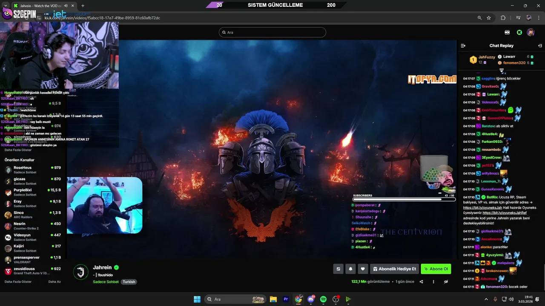Click the green Abone Ol button
Screen dimensions: 545x306
click(436, 269)
